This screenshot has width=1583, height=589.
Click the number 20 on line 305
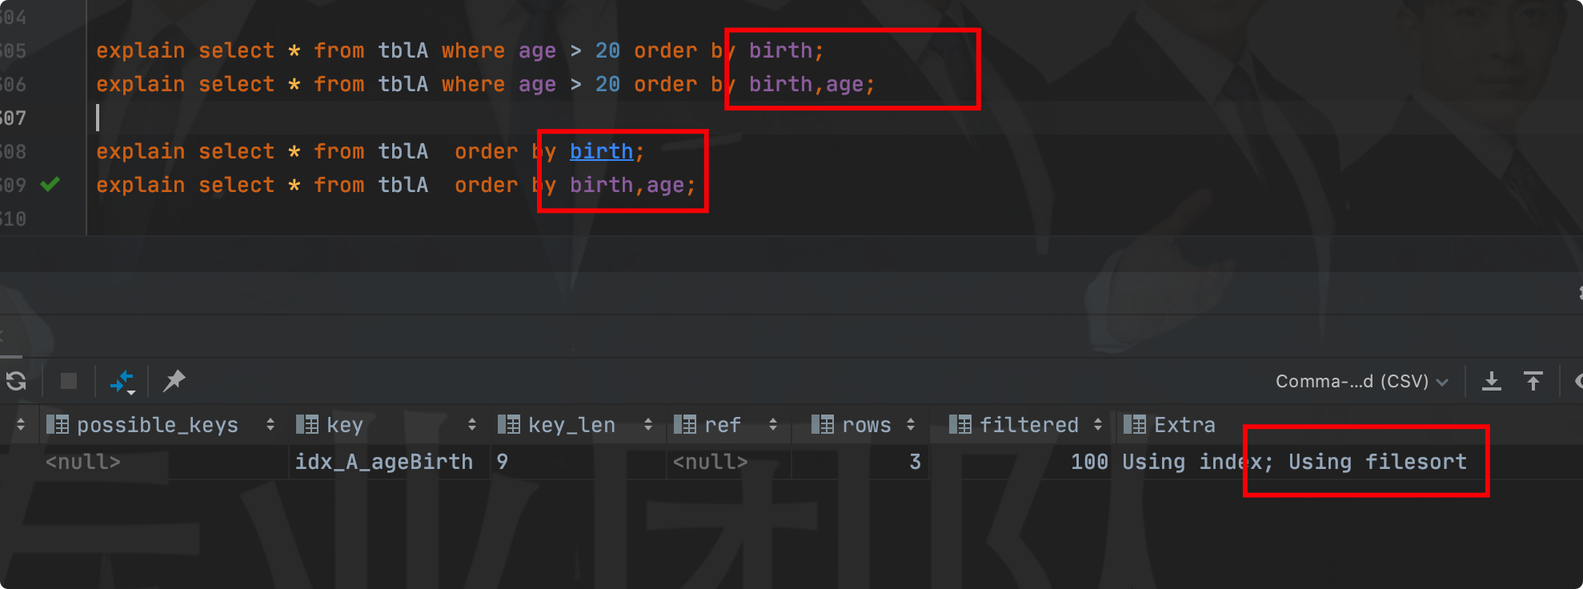(x=607, y=50)
